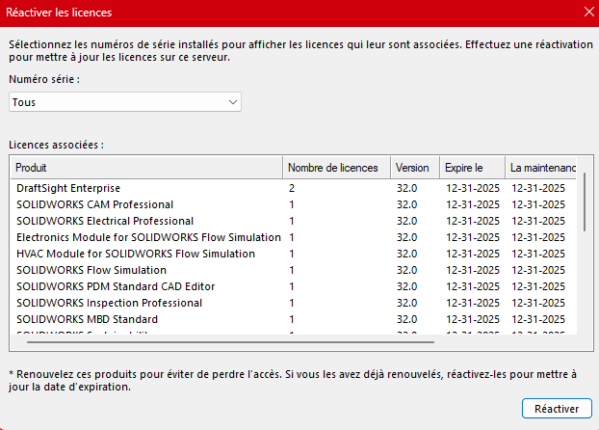The image size is (599, 430).
Task: Sort by the Produit column header
Action: 146,168
